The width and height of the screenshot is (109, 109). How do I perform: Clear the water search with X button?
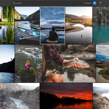(95, 3)
